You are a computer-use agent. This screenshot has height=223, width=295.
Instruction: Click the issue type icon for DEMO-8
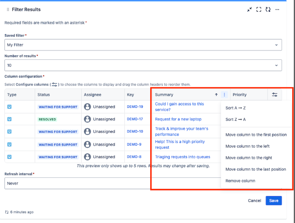click(9, 157)
